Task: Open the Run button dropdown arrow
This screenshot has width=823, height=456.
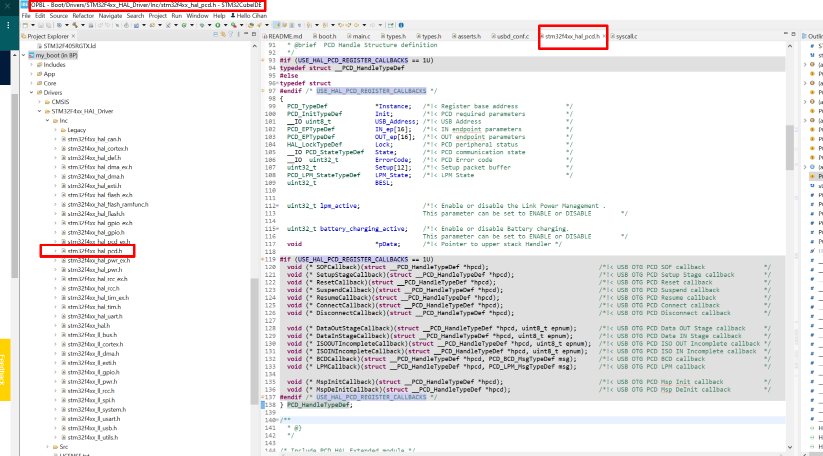Action: tap(225, 25)
